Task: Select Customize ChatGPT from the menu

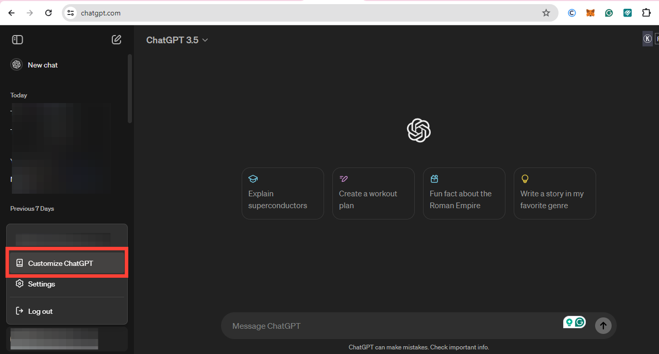Action: click(x=67, y=263)
